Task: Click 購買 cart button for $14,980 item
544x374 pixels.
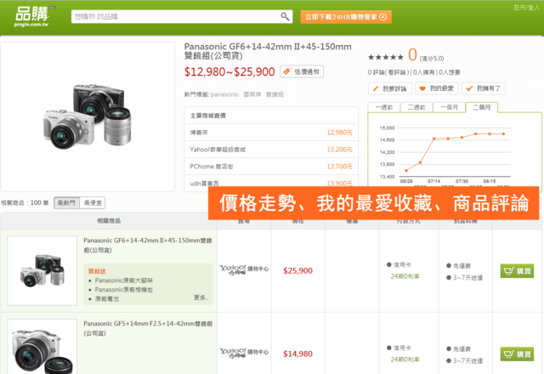Action: (517, 354)
